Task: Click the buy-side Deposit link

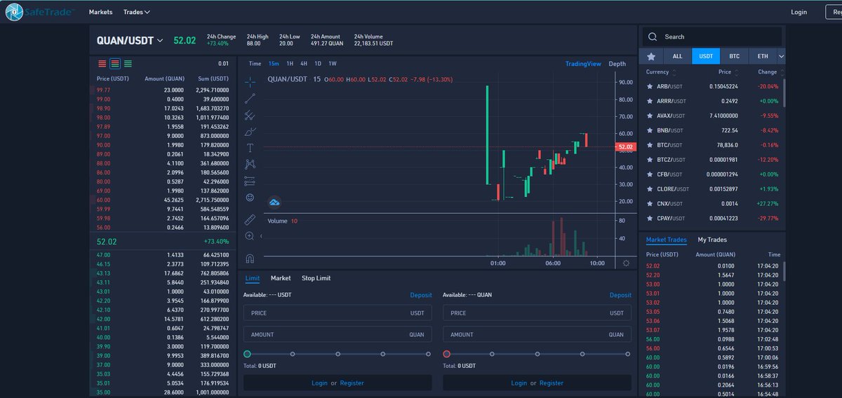Action: pos(421,295)
